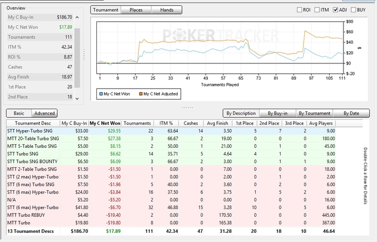Group the report By Buy-in
The image size is (377, 242).
(277, 113)
